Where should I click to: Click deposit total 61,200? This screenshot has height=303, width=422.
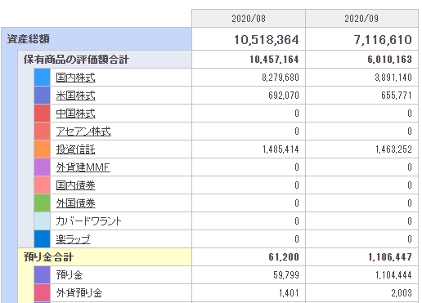click(x=284, y=257)
